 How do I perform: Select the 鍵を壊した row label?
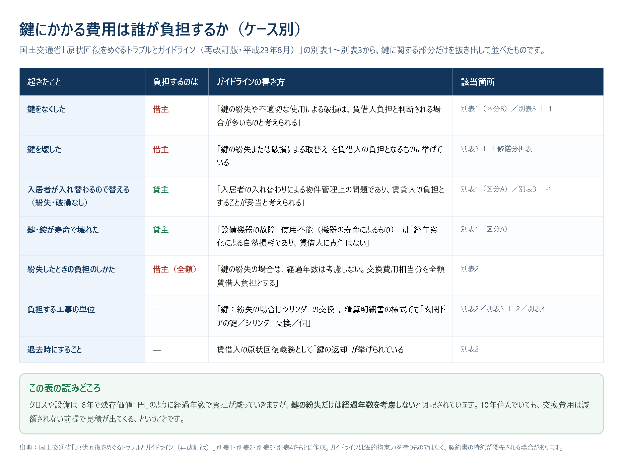44,149
